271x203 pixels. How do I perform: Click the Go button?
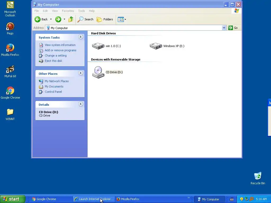(233, 28)
